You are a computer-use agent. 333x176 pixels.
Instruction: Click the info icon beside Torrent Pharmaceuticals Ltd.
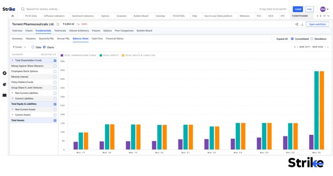tap(58, 24)
